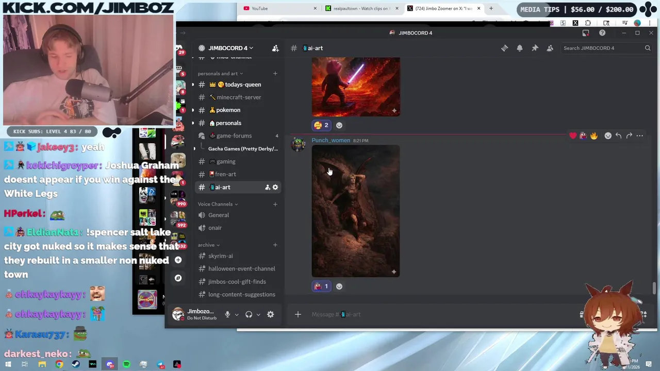The width and height of the screenshot is (660, 371).
Task: Click the Punch_women username
Action: click(x=331, y=140)
